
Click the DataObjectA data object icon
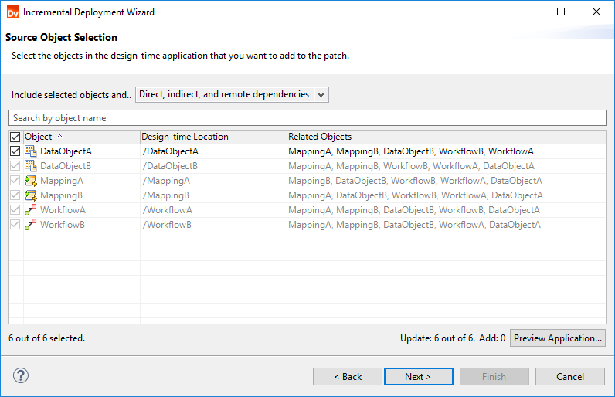pyautogui.click(x=31, y=151)
